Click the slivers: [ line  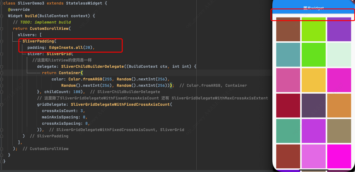pyautogui.click(x=30, y=35)
